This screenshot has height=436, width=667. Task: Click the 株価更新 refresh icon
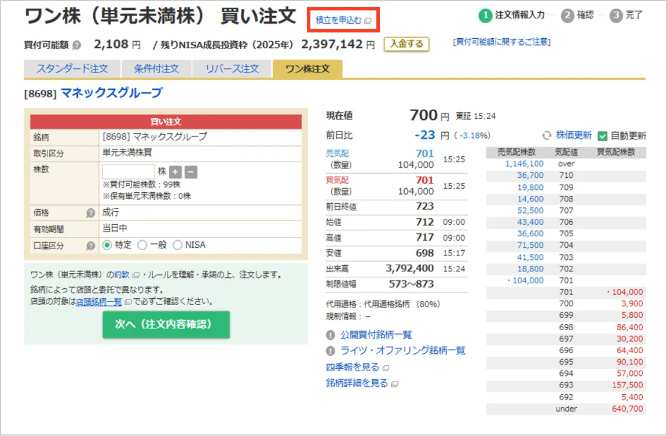click(x=547, y=135)
